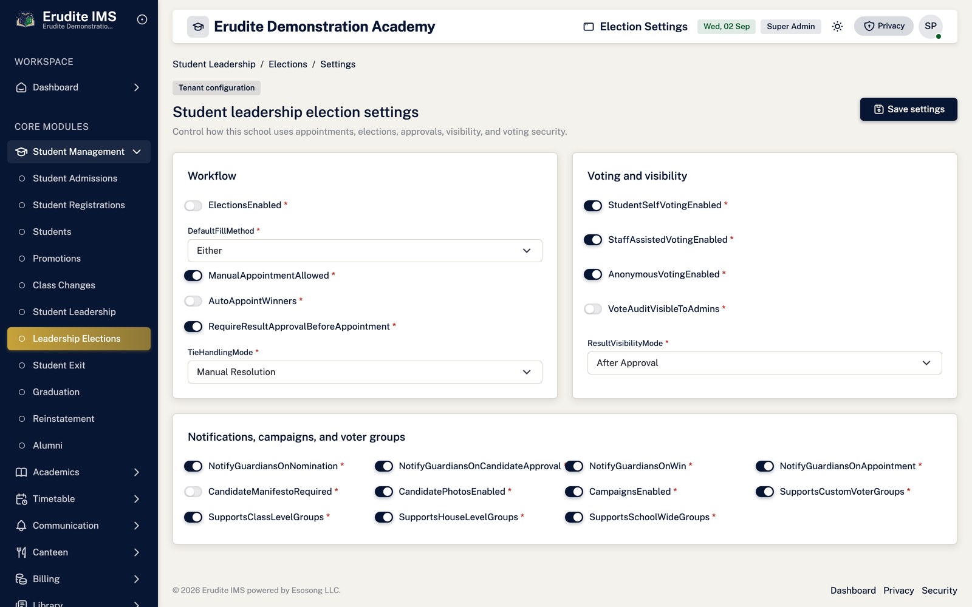Turn on CandidateManifestoRequired toggle
Screen dimensions: 972x607
(193, 492)
